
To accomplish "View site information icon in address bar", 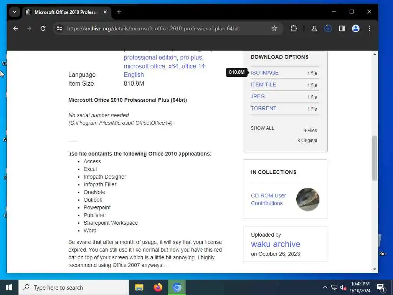I will tap(59, 28).
